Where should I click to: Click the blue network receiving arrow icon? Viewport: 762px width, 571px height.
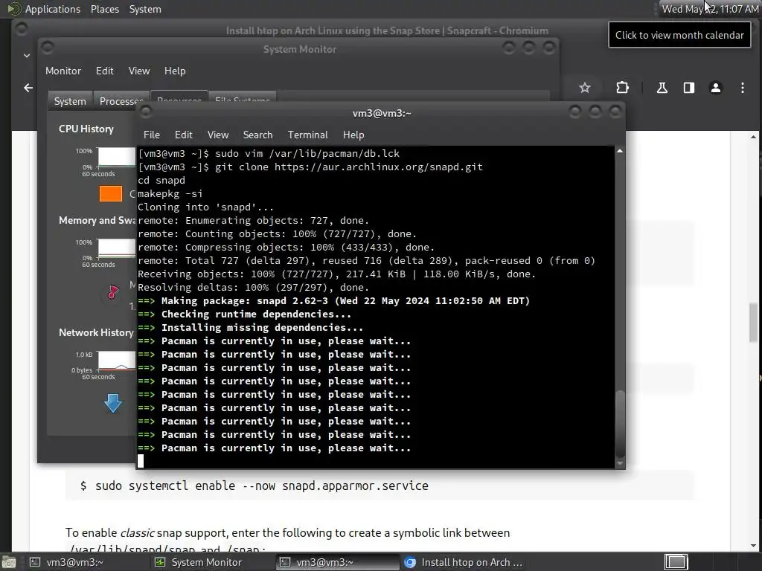(113, 403)
